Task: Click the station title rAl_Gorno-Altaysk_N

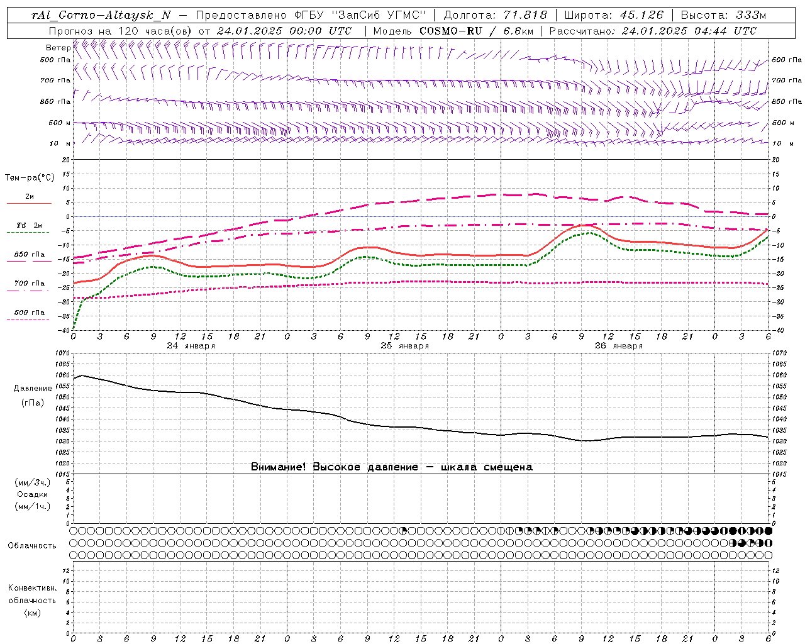Action: (x=101, y=15)
